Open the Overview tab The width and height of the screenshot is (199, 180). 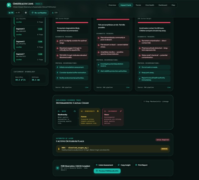[x=112, y=5]
